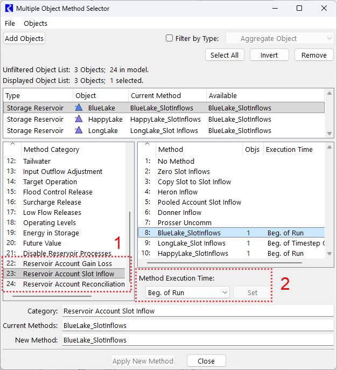Viewport: 337px width, 370px height.
Task: Click the HappyLake reservoir triangle icon
Action: pos(79,119)
